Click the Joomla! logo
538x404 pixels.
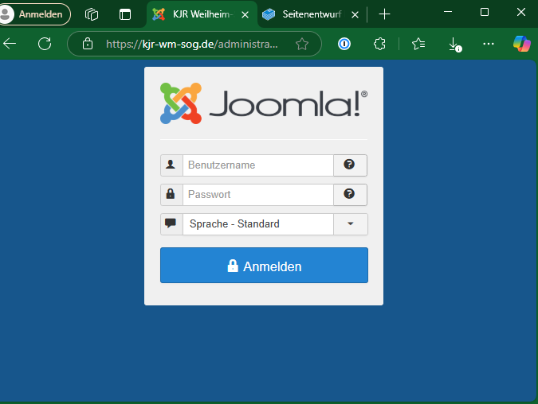point(264,103)
